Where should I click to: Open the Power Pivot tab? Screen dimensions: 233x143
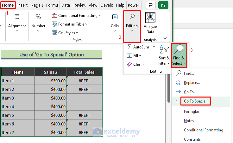point(133,5)
